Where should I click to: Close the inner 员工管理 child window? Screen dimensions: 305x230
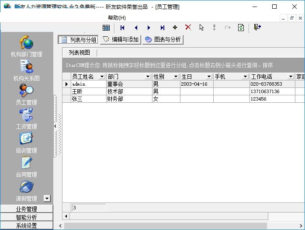tap(300, 18)
